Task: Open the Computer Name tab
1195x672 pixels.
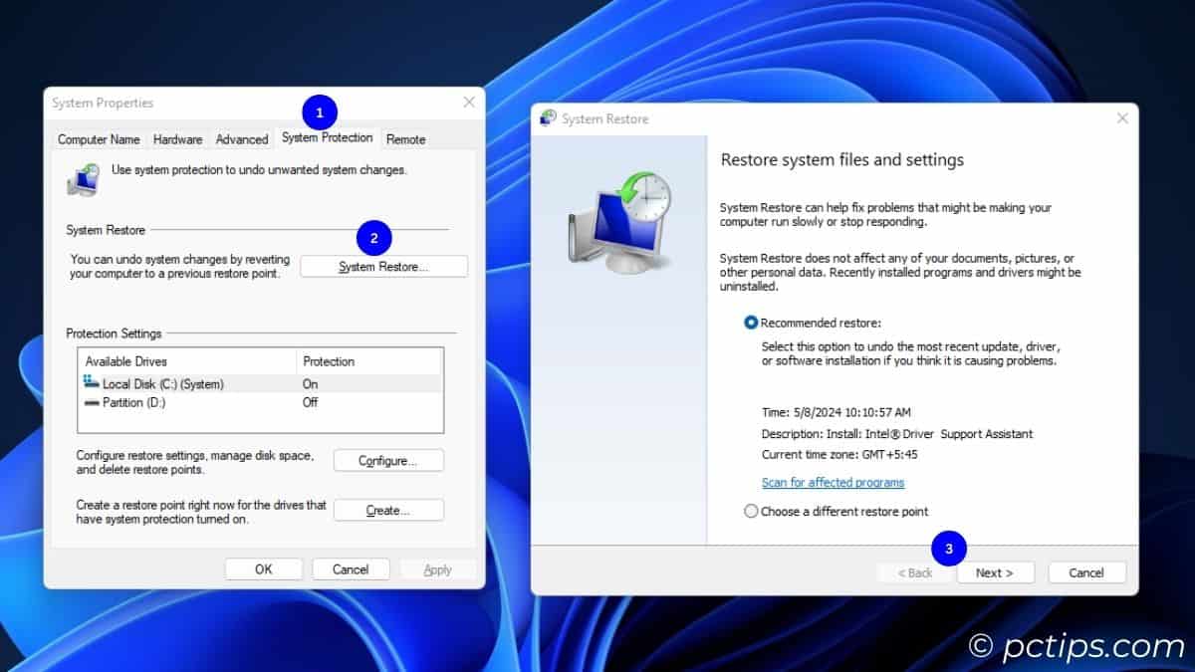Action: point(98,139)
